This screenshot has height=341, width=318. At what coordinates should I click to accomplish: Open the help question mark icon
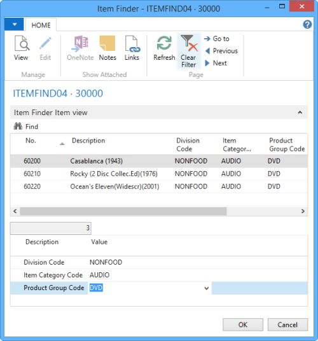[x=307, y=24]
